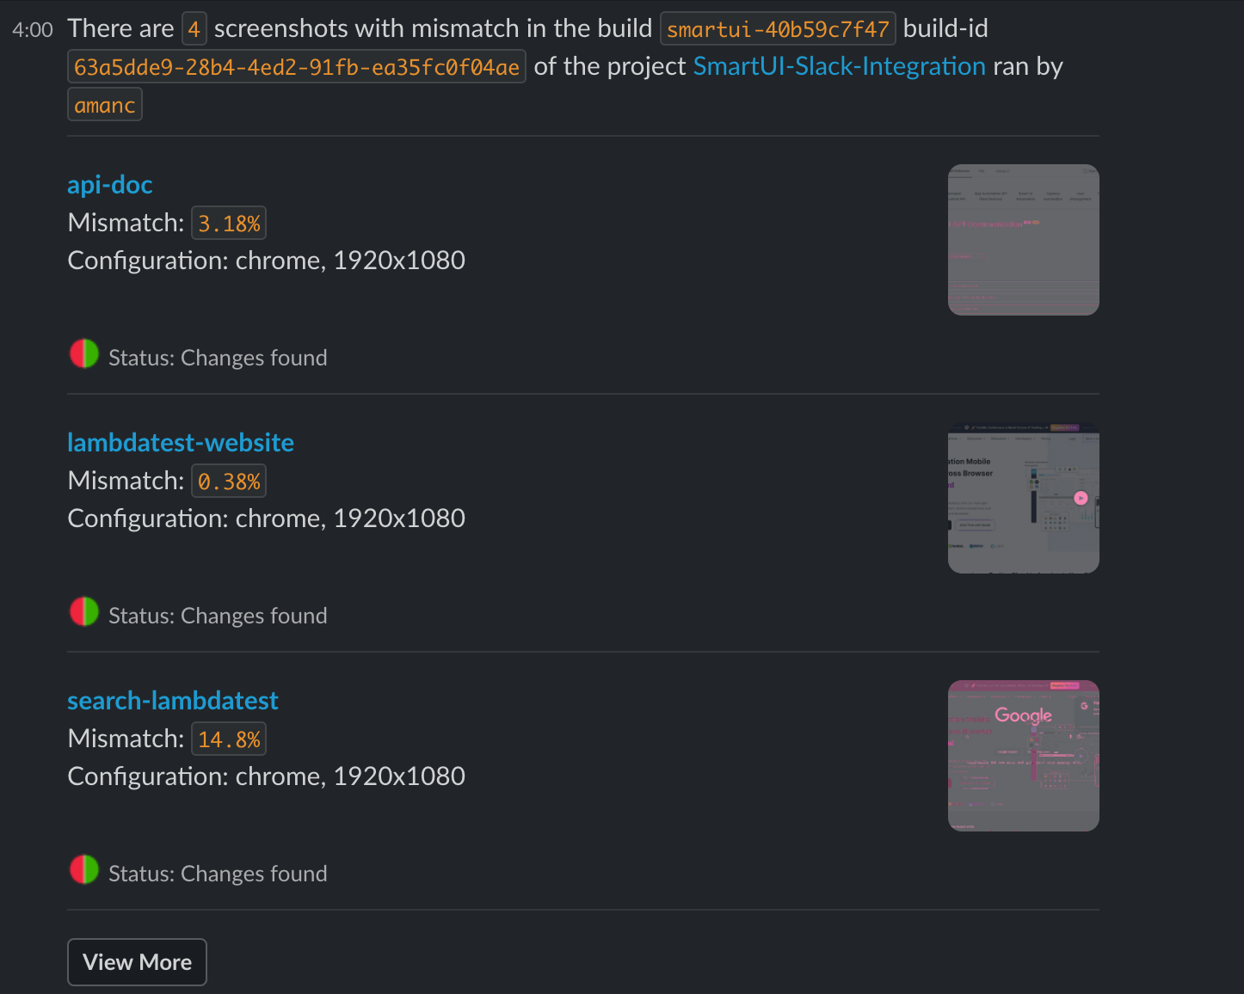Click the Changes found status text under api-doc
This screenshot has height=994, width=1244.
click(x=218, y=358)
